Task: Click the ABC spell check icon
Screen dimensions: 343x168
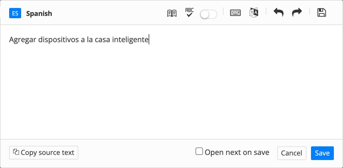Action: pos(189,13)
